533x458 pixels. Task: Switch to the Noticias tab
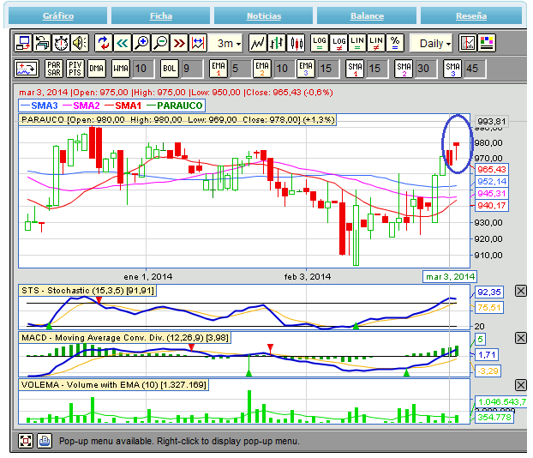tap(263, 16)
